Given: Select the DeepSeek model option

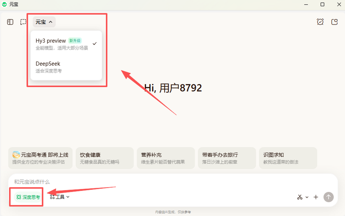Looking at the screenshot, I should (66, 67).
